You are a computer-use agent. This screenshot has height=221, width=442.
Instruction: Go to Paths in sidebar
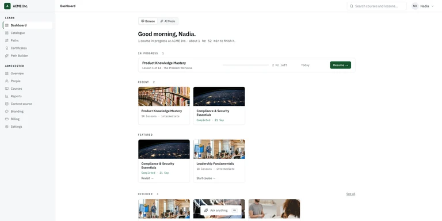(x=28, y=41)
